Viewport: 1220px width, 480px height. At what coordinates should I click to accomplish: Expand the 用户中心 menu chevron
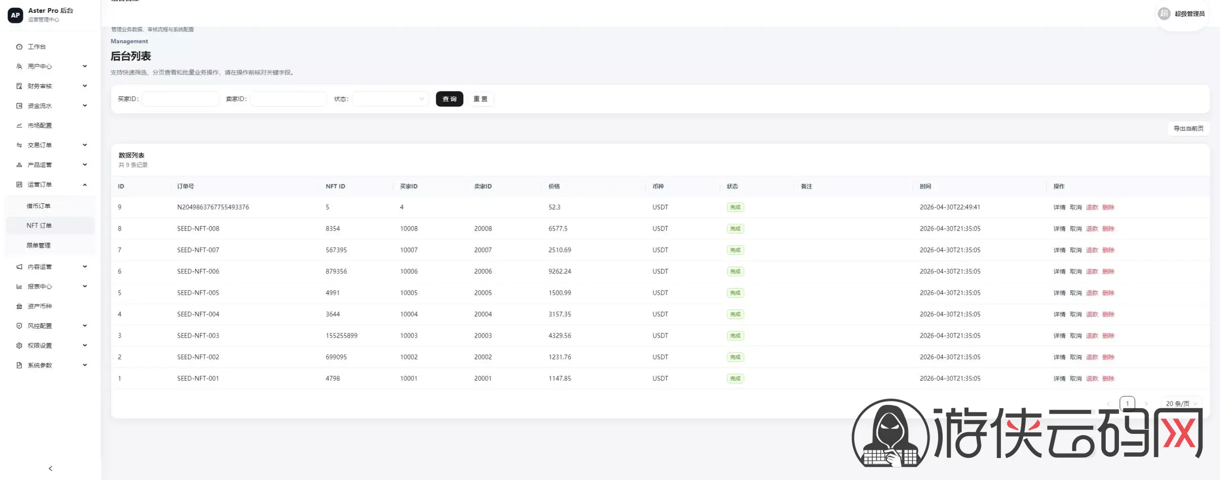pyautogui.click(x=85, y=66)
